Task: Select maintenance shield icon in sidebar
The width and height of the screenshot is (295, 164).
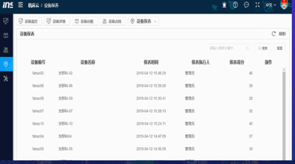Action: coord(6,64)
